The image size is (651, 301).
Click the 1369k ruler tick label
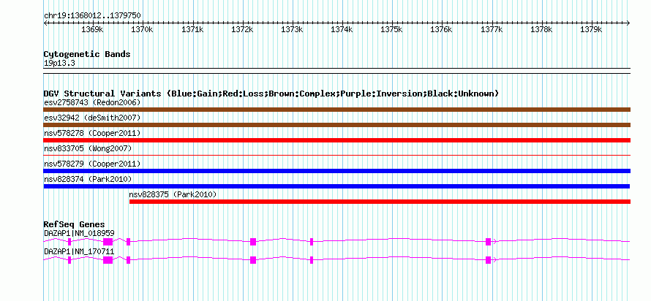tap(92, 30)
